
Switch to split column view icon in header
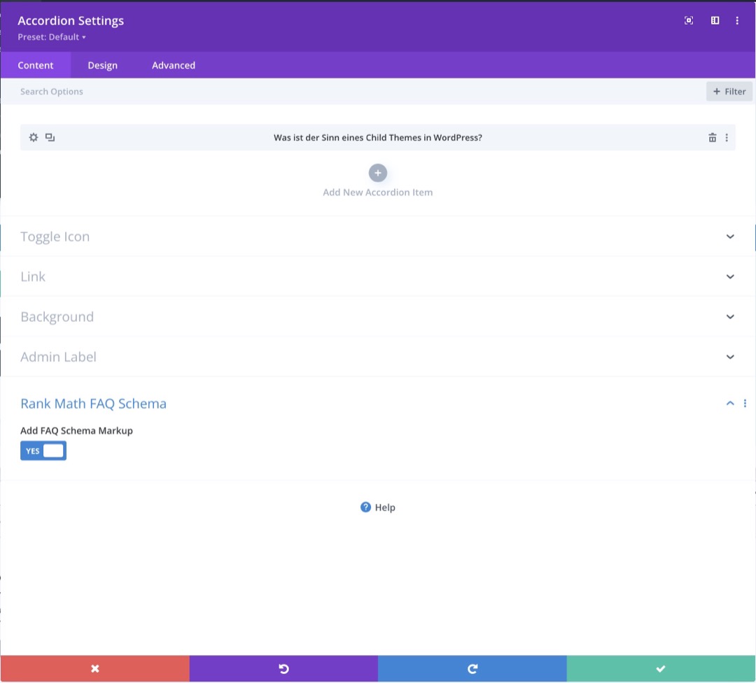pos(715,21)
